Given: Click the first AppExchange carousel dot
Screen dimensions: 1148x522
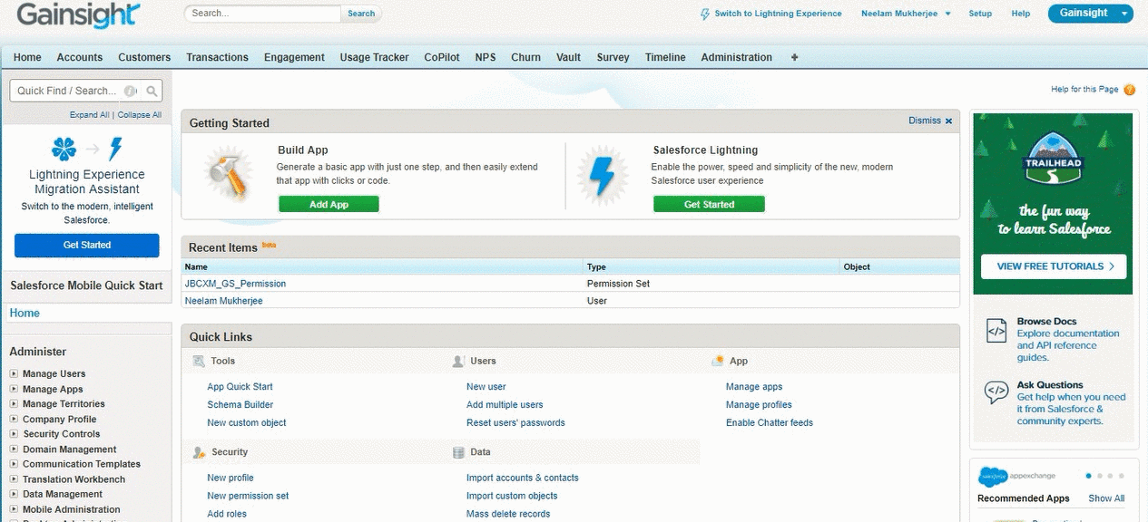Looking at the screenshot, I should point(1088,476).
